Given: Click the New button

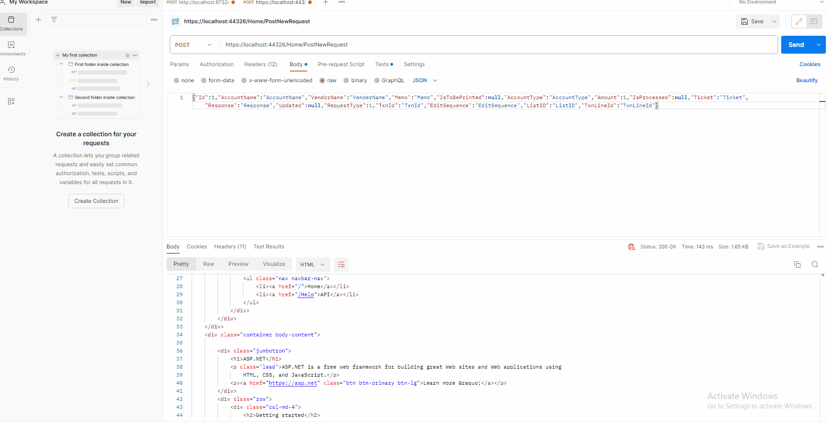Looking at the screenshot, I should [126, 3].
